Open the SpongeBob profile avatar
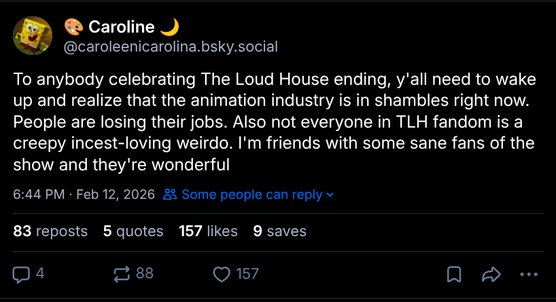Viewport: 556px width, 302px height. [33, 37]
